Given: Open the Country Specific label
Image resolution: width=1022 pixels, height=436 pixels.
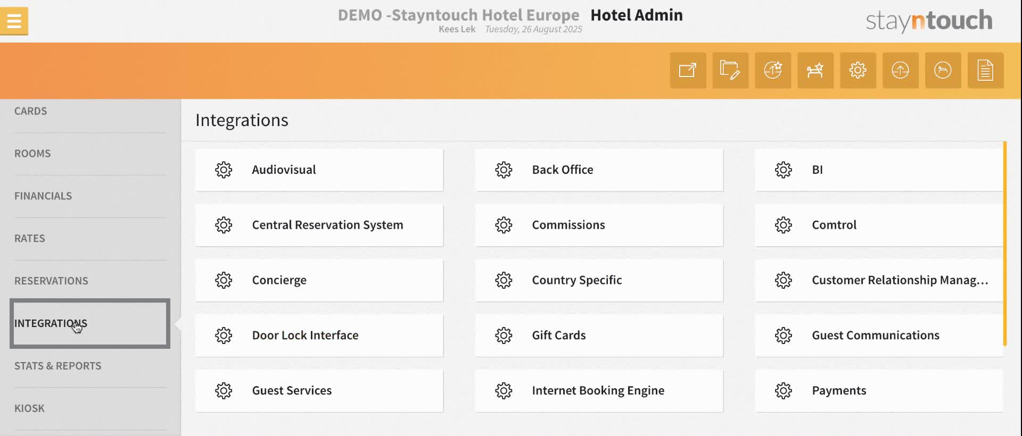Looking at the screenshot, I should tap(577, 280).
